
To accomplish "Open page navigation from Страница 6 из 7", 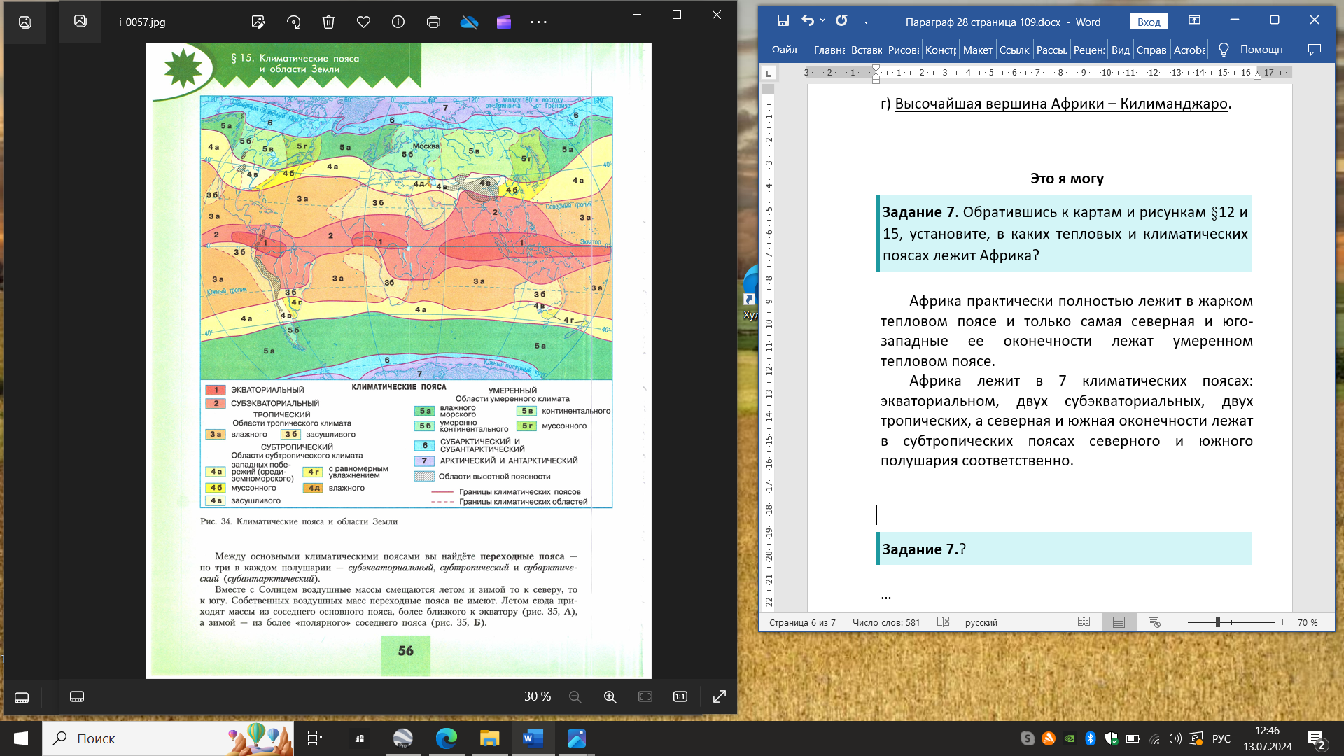I will (802, 622).
